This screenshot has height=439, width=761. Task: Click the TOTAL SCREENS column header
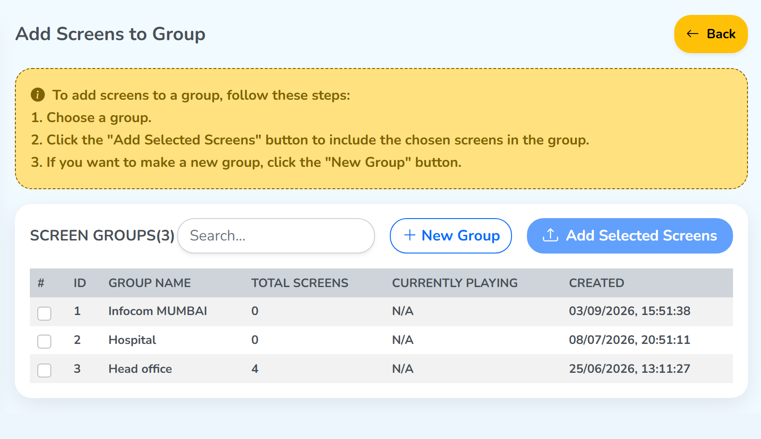300,283
